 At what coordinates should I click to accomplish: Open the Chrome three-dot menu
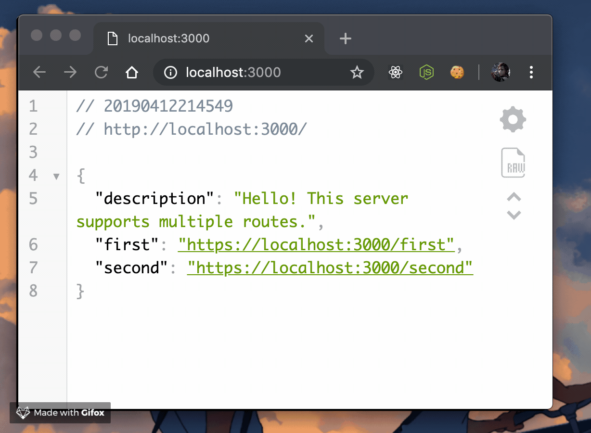[x=531, y=72]
